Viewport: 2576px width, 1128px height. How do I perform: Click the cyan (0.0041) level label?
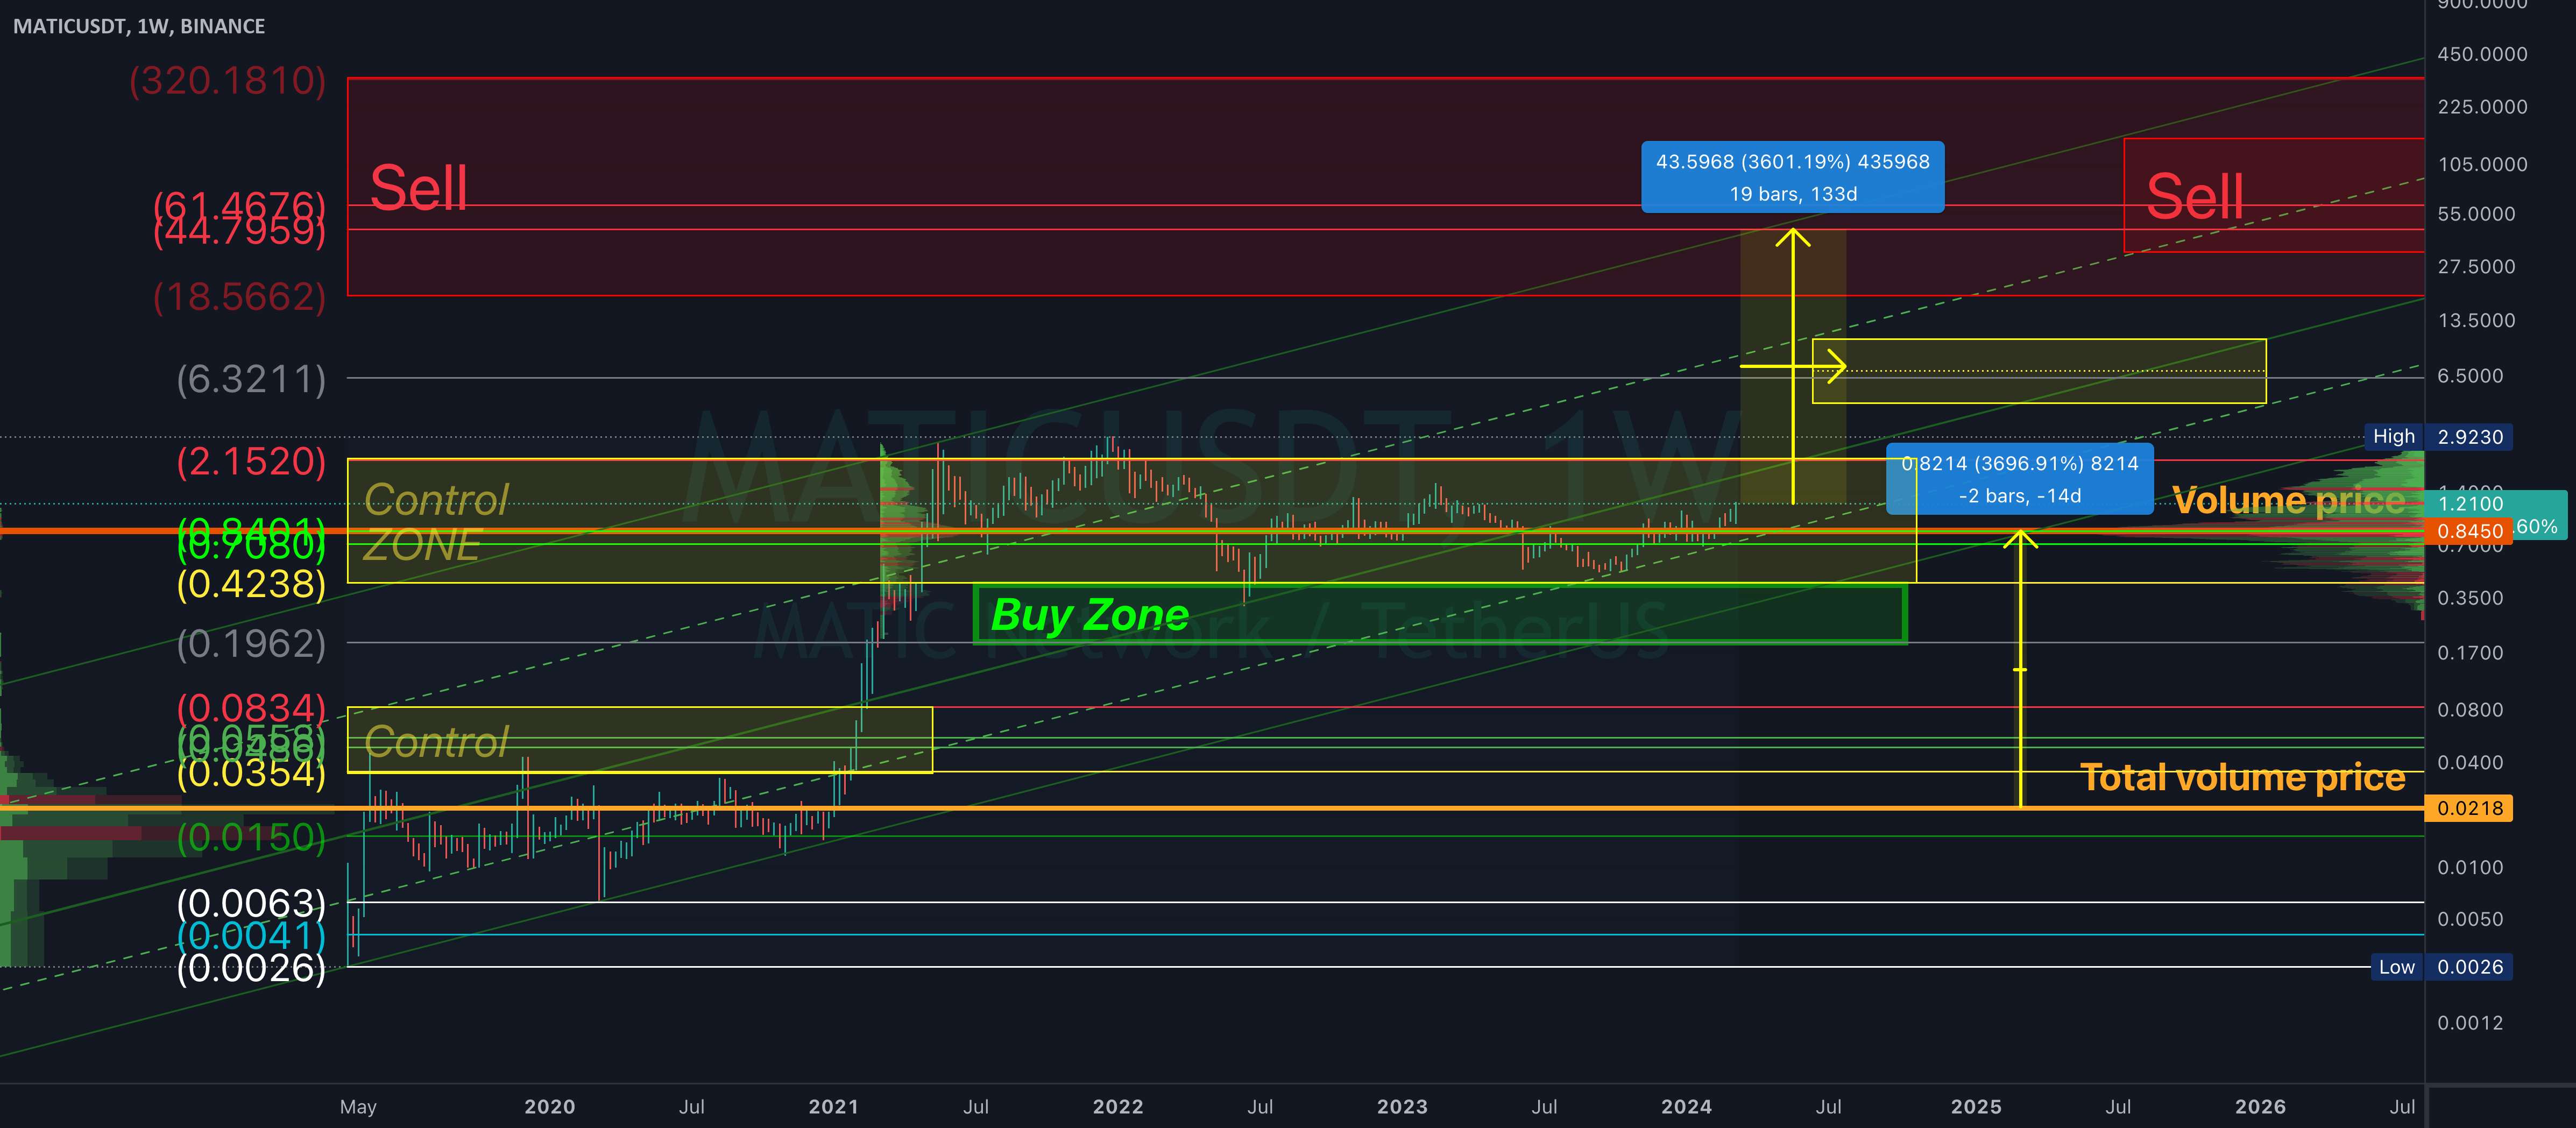point(251,935)
